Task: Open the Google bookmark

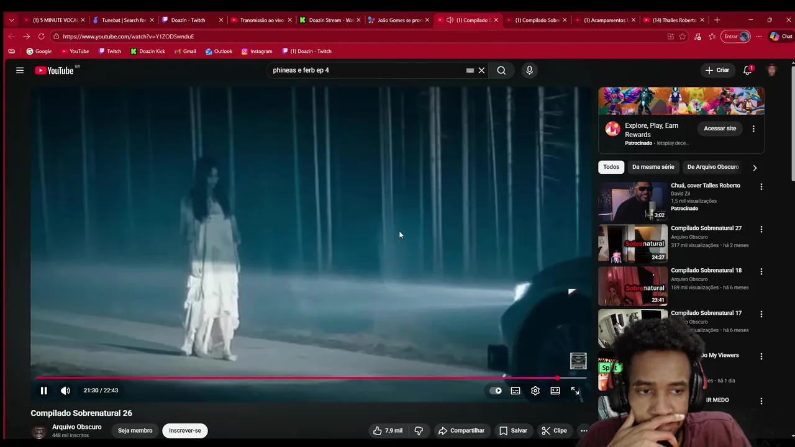Action: (x=39, y=52)
